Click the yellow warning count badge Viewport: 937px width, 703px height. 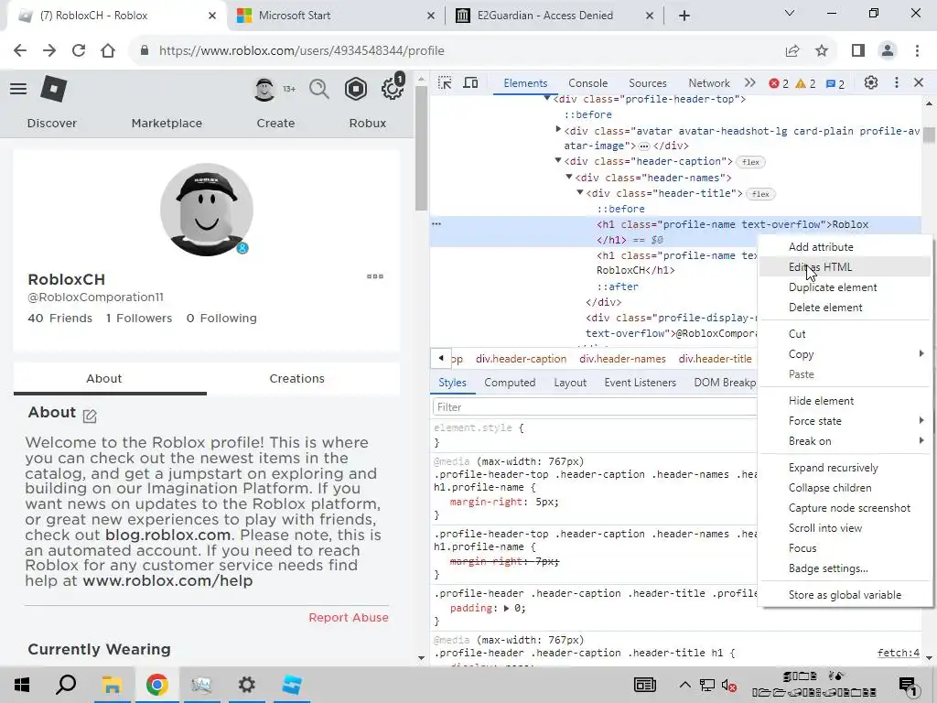pyautogui.click(x=805, y=83)
